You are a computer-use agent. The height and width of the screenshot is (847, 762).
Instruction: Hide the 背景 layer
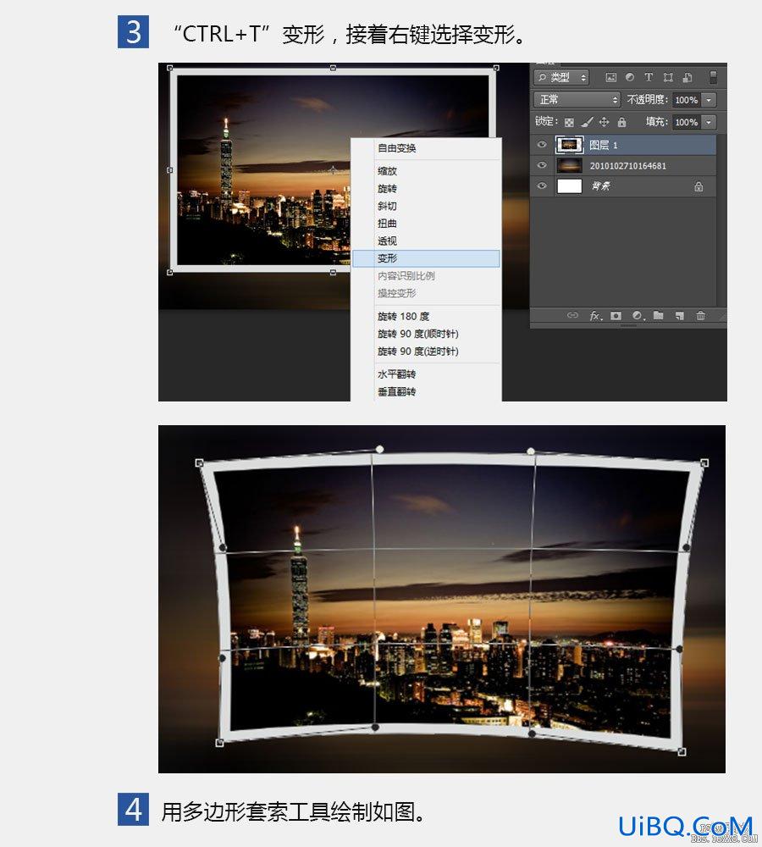pyautogui.click(x=542, y=185)
